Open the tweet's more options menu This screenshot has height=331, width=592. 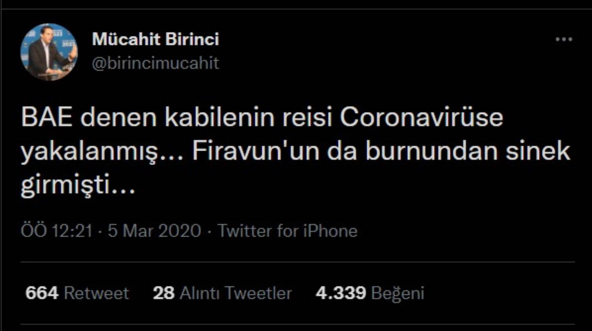click(564, 40)
